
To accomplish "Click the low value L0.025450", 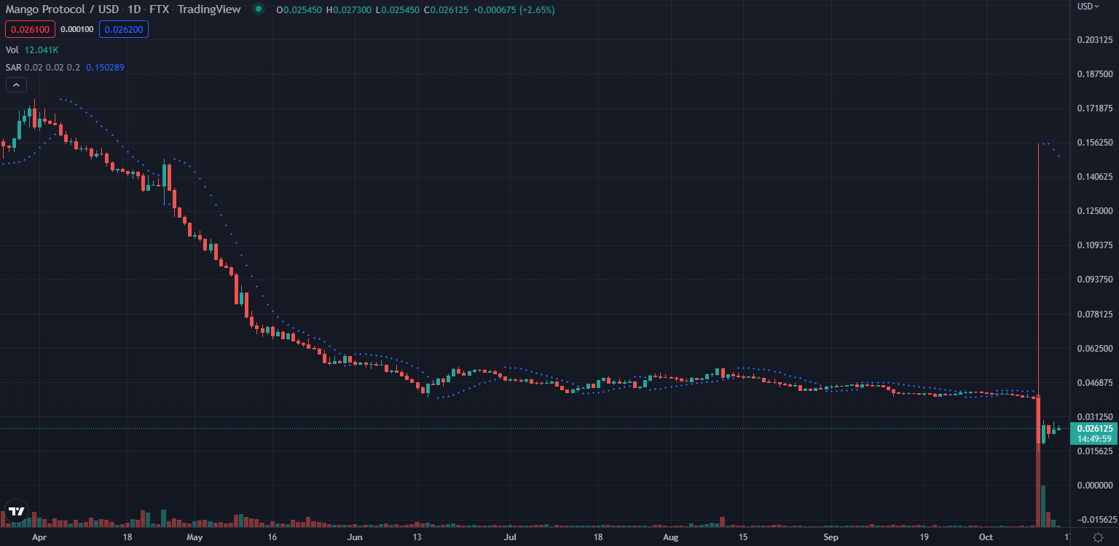I will pos(396,10).
